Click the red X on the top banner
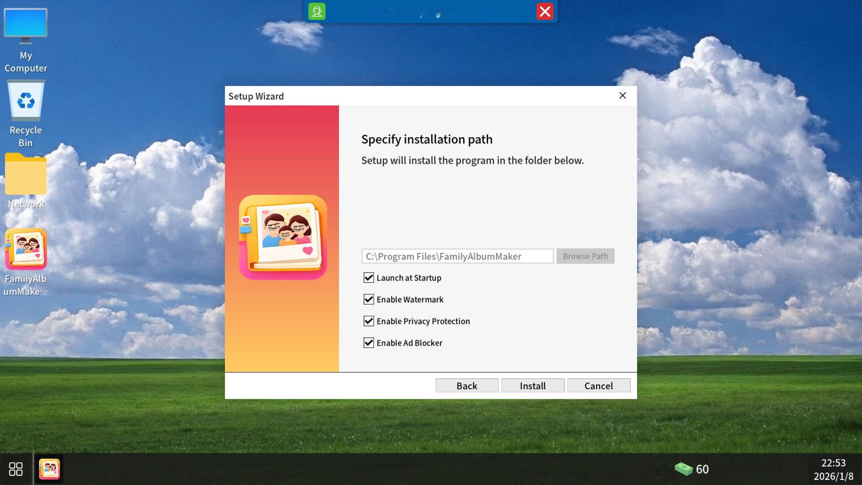Image resolution: width=862 pixels, height=485 pixels. pyautogui.click(x=545, y=12)
